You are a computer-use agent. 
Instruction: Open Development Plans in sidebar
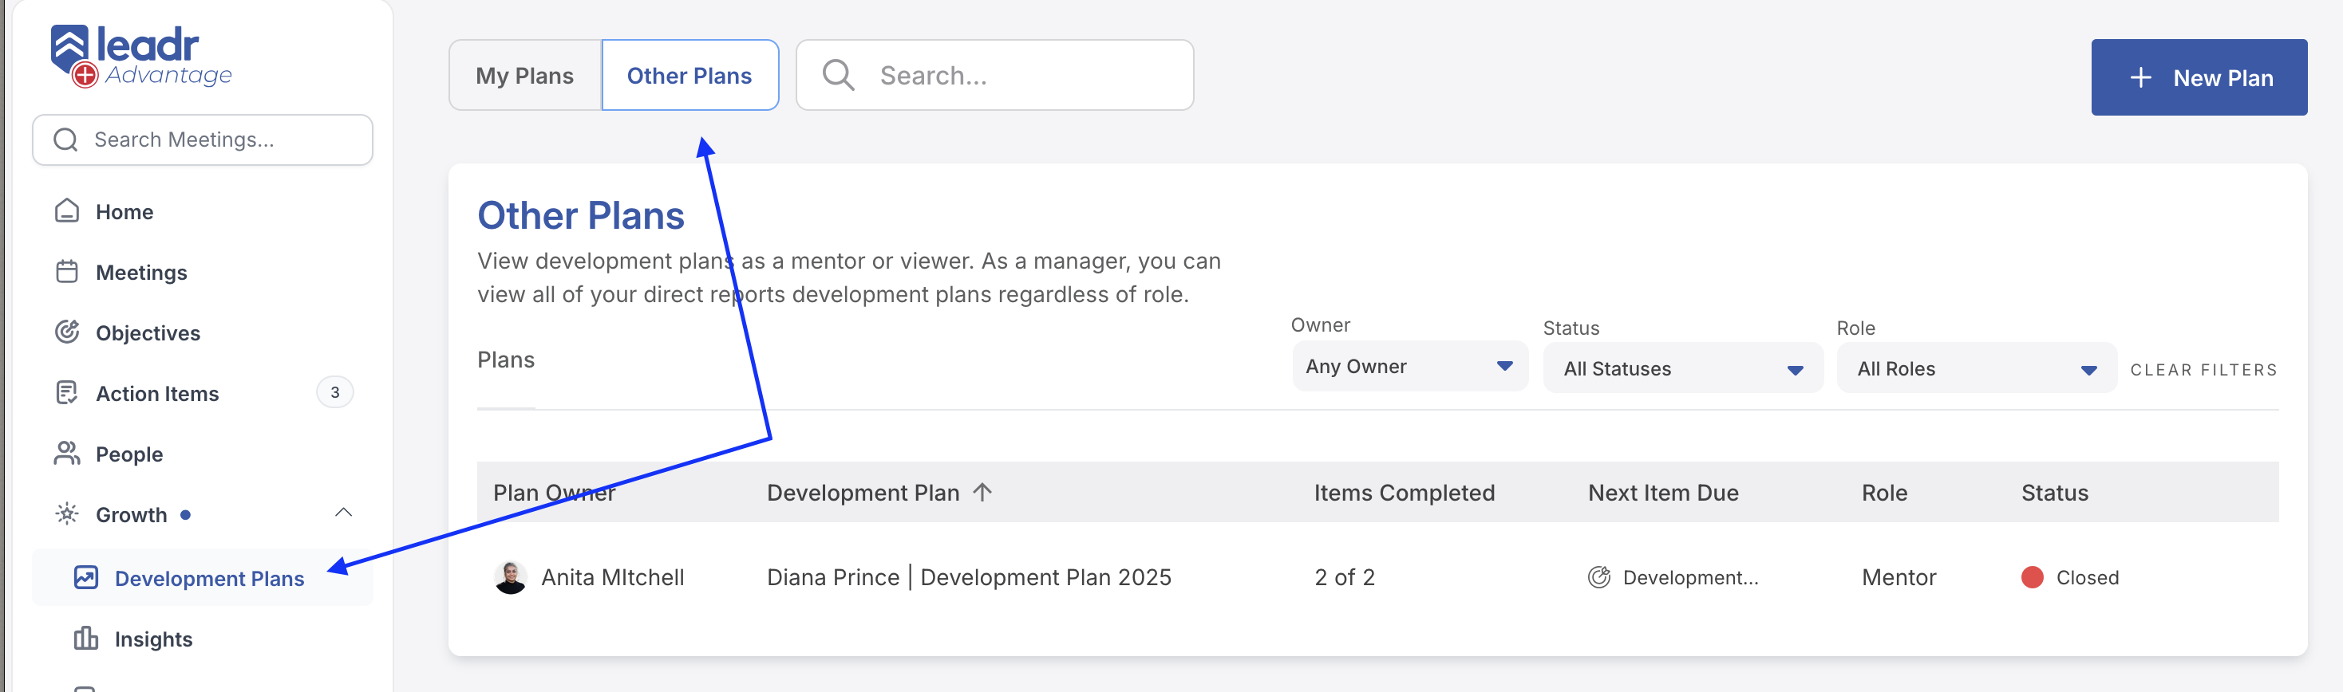(x=209, y=579)
